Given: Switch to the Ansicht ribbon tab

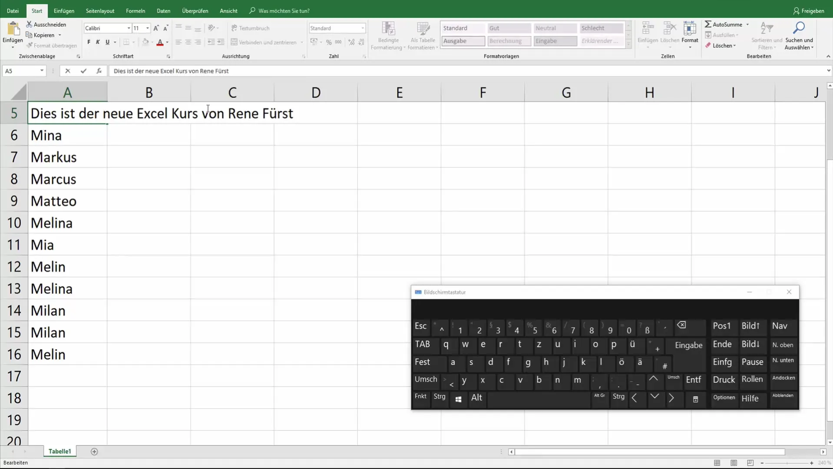Looking at the screenshot, I should pos(228,11).
